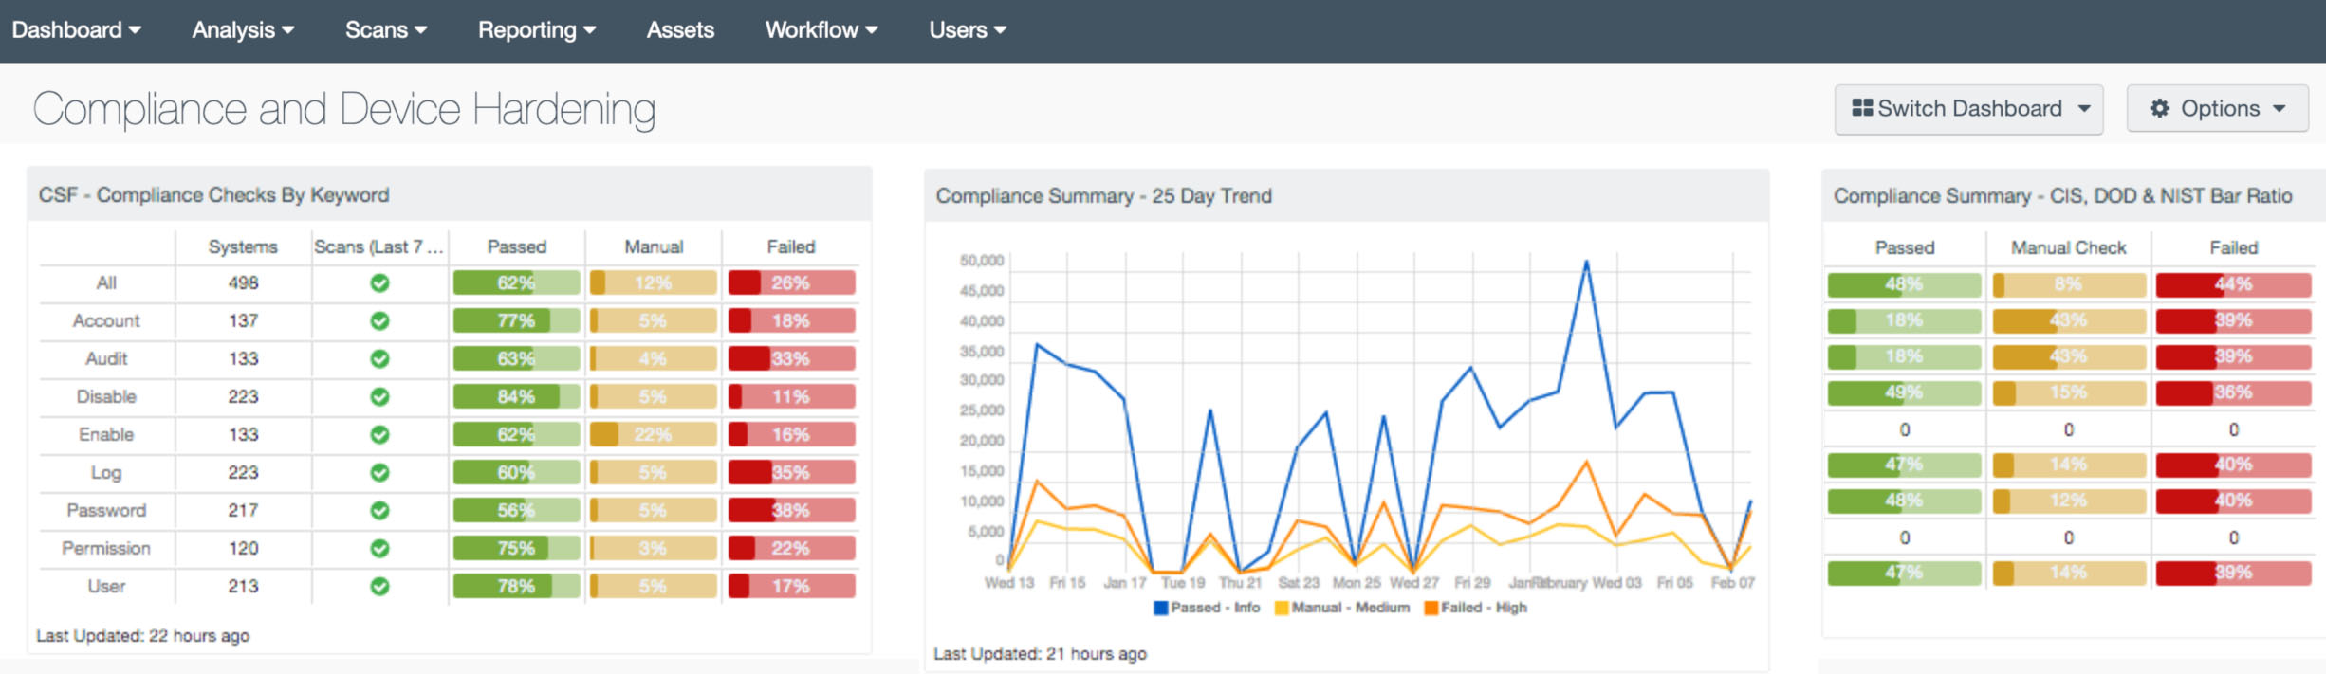This screenshot has width=2326, height=674.
Task: Click the Systems count 217
Action: [x=243, y=510]
